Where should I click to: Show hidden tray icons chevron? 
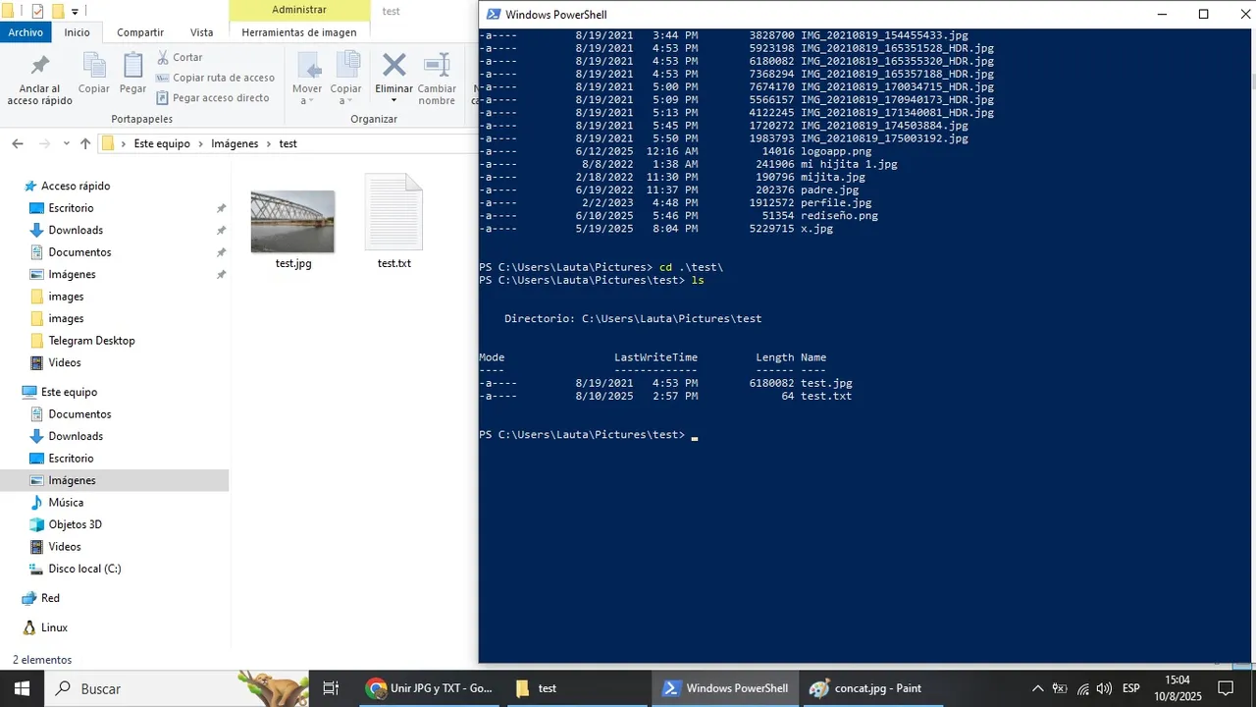1037,688
